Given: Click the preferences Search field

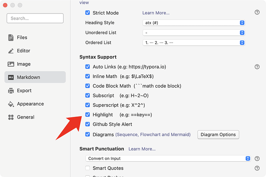Looking at the screenshot, I should pos(35,18).
